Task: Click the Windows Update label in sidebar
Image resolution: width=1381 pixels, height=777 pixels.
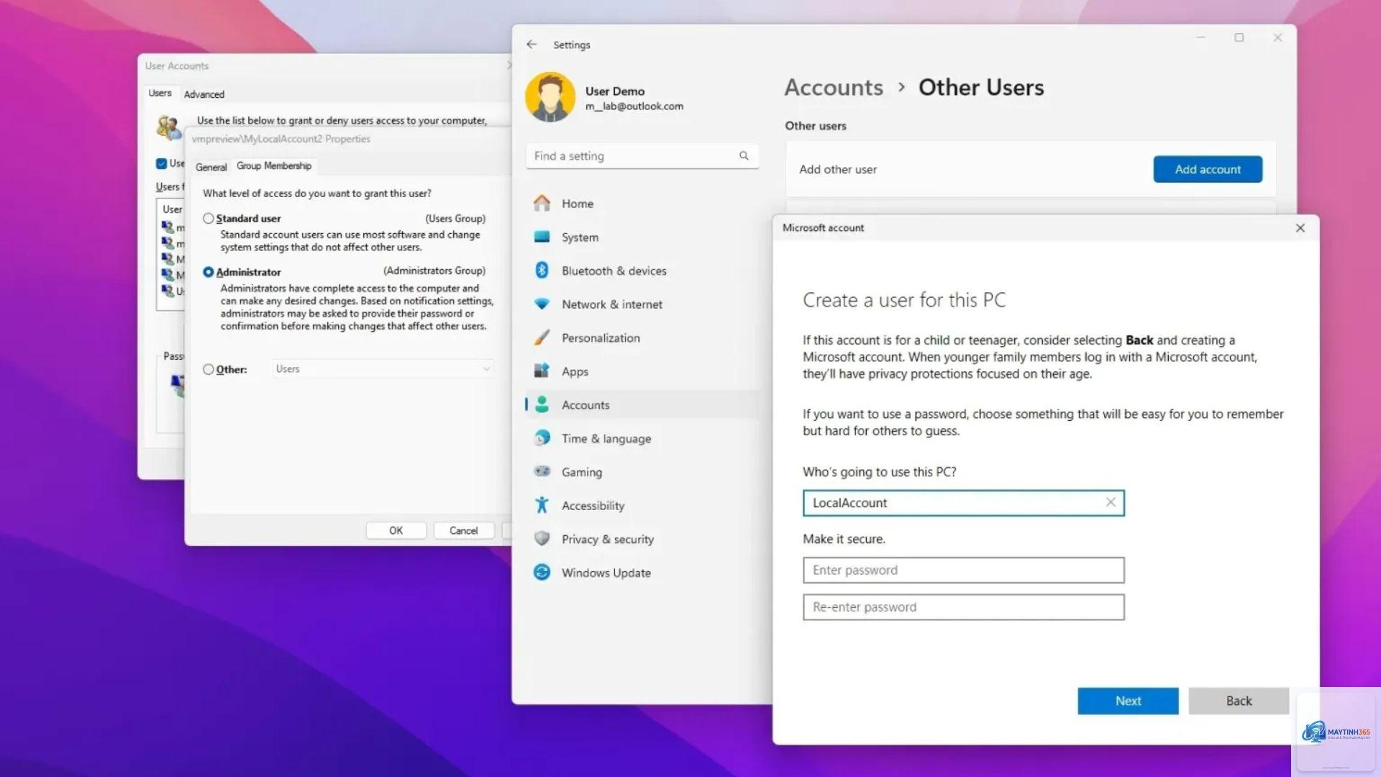Action: click(x=606, y=573)
